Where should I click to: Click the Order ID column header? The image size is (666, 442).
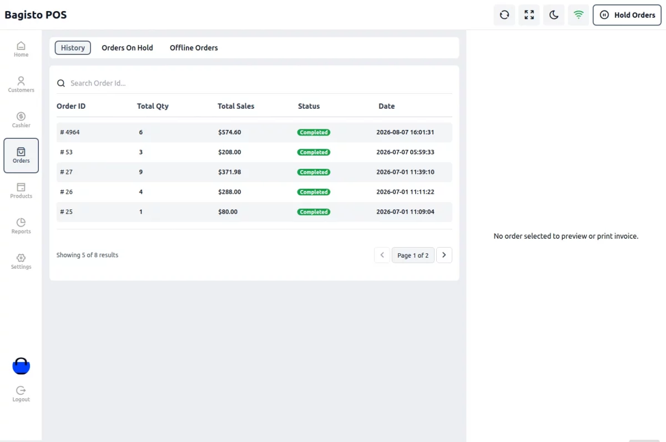(71, 106)
